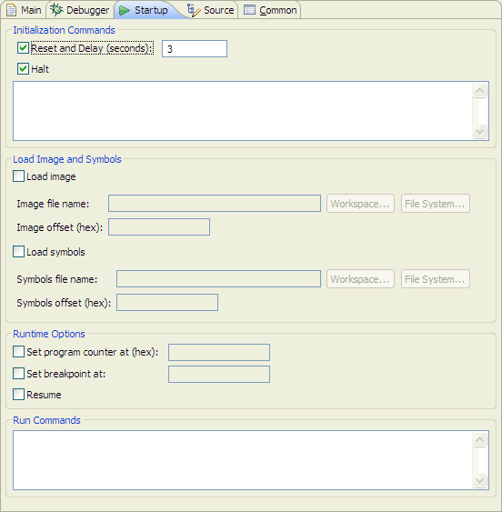Click File System button for symbols file
502x512 pixels.
click(x=436, y=279)
